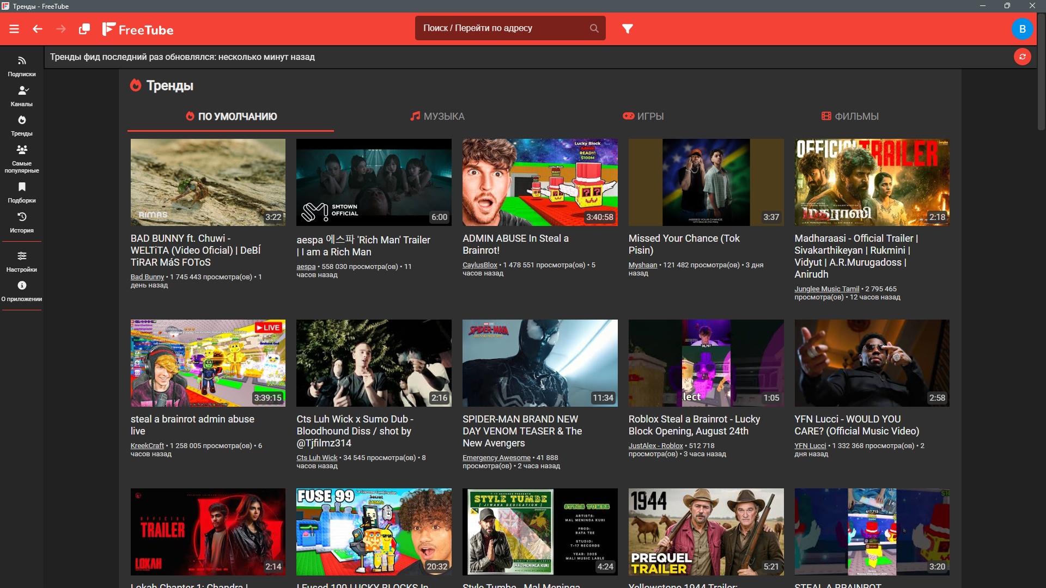Open the 'YFN Lucci - WOULD YOU CARE?' title
Viewport: 1046px width, 588px height.
[856, 425]
